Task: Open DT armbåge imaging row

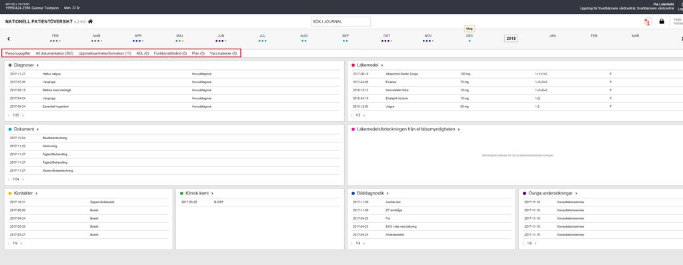Action: point(432,210)
